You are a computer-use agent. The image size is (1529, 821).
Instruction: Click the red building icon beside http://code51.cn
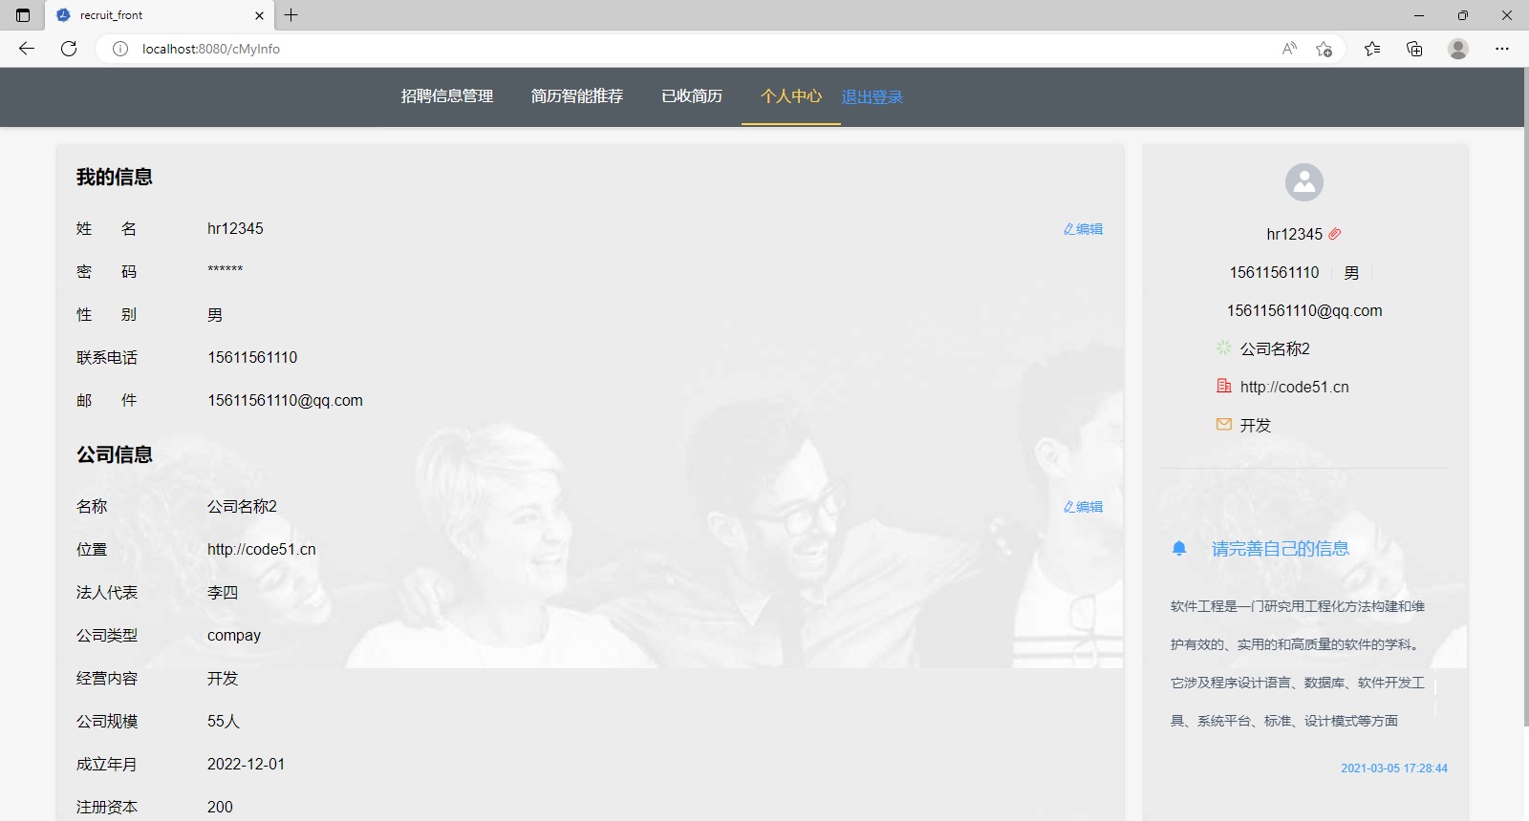pos(1224,386)
